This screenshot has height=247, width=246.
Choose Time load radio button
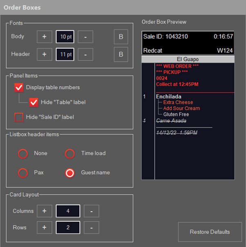[x=70, y=154]
